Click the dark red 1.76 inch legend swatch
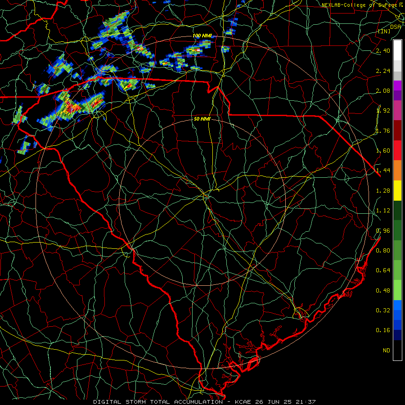 coord(397,130)
